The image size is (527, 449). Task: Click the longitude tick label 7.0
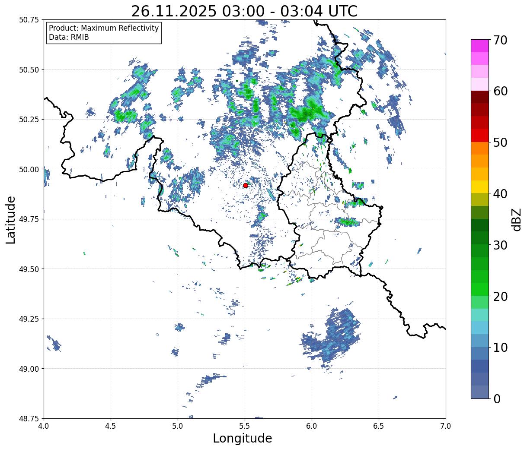point(446,426)
